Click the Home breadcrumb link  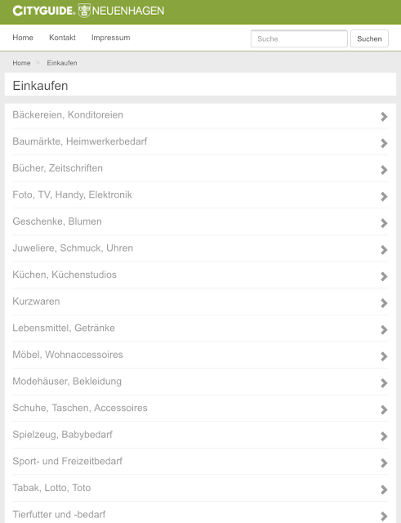[x=21, y=63]
